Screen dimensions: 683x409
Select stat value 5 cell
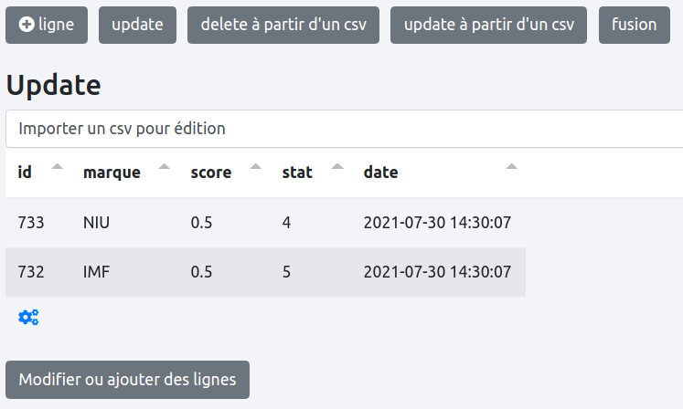click(286, 272)
